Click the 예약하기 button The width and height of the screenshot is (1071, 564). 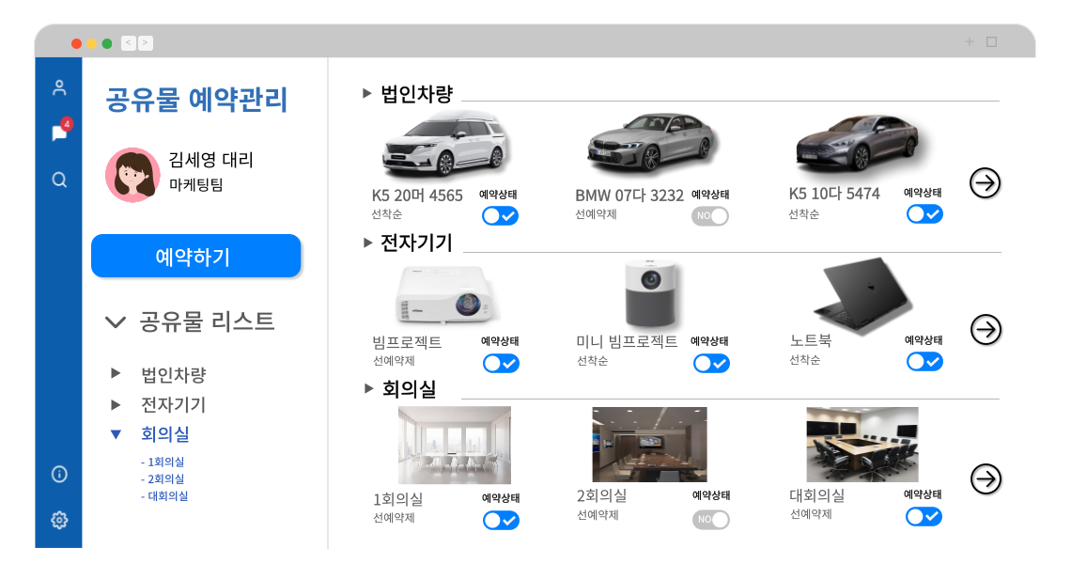coord(195,257)
